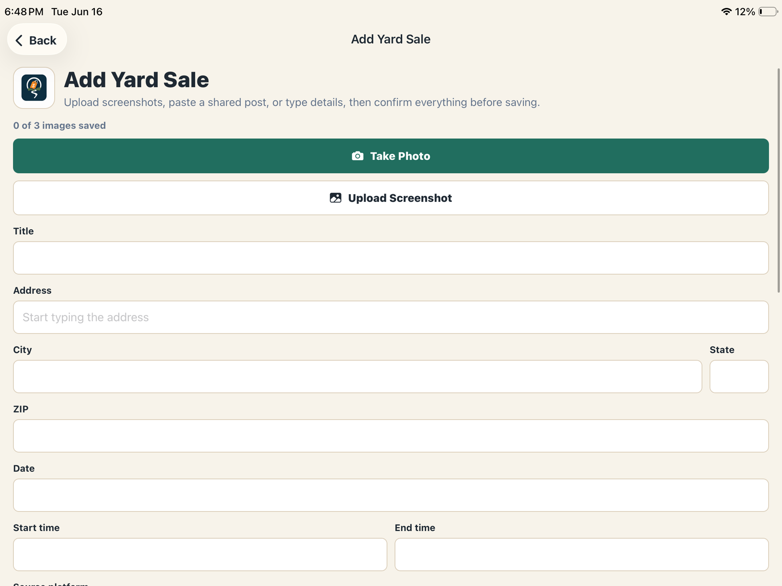Screen dimensions: 782x586
Task: Select the Start time field
Action: pyautogui.click(x=200, y=555)
